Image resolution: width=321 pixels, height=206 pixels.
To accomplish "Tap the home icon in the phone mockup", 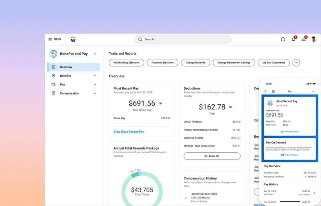I will pyautogui.click(x=273, y=91).
